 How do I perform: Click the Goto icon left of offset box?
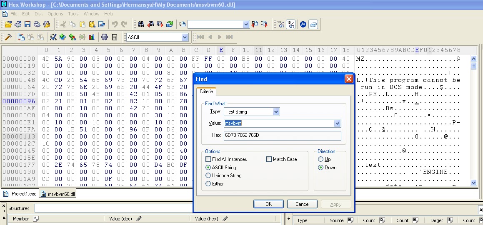[x=183, y=24]
